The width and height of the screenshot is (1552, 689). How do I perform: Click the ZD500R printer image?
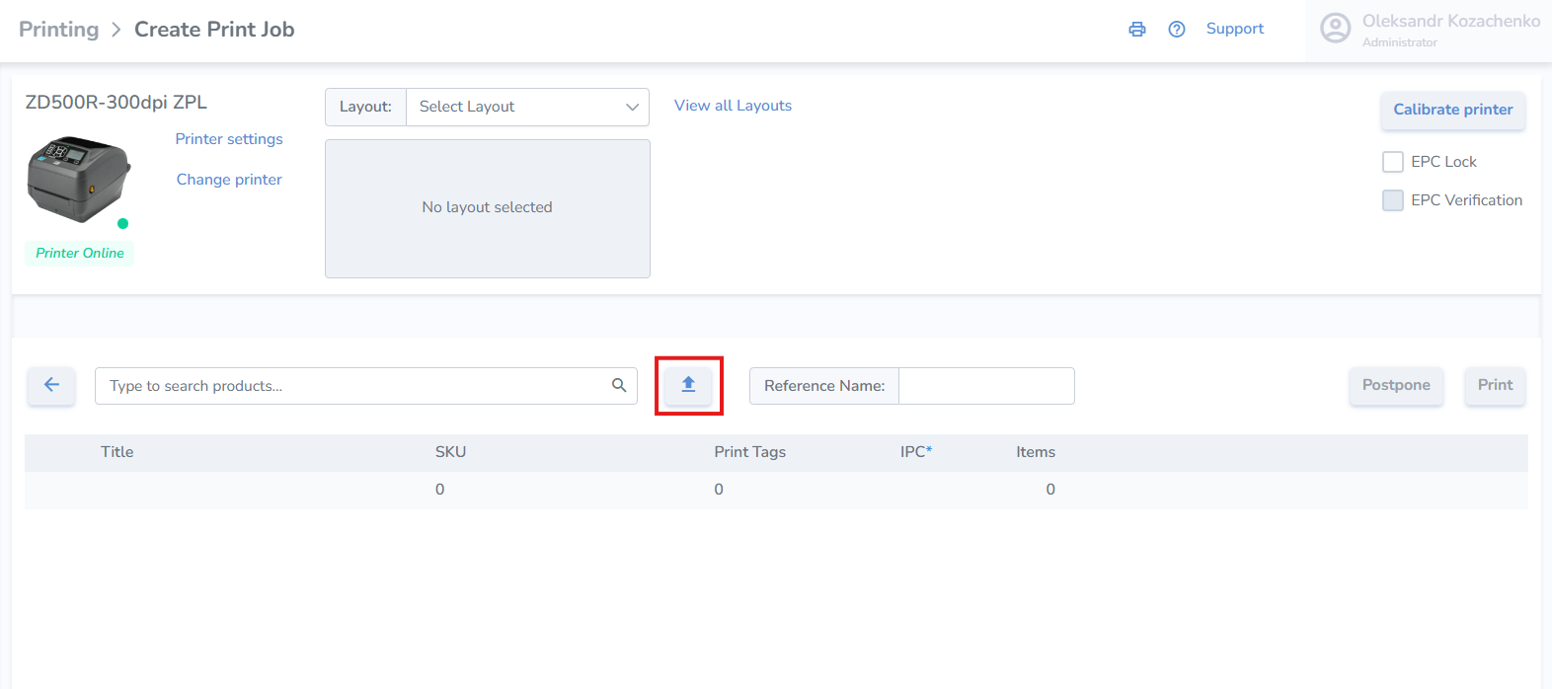pos(79,178)
